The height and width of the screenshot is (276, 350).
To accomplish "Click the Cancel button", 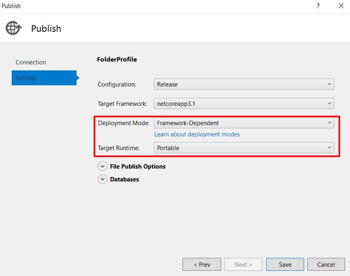I will 326,264.
